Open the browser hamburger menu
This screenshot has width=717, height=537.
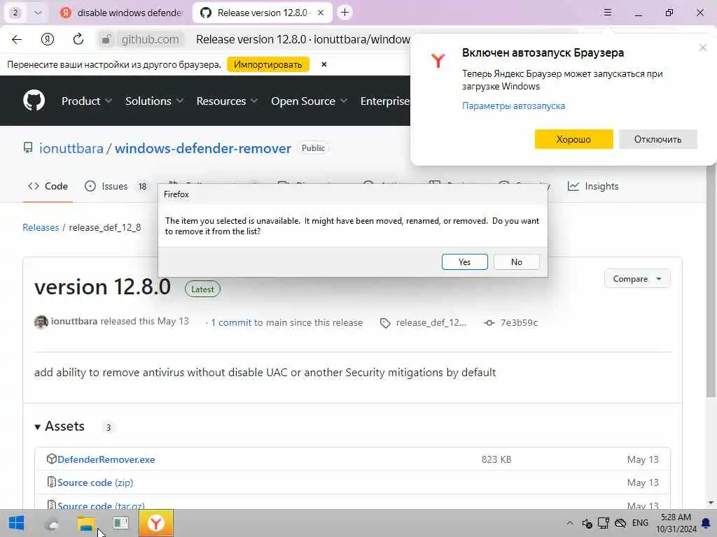tap(607, 13)
